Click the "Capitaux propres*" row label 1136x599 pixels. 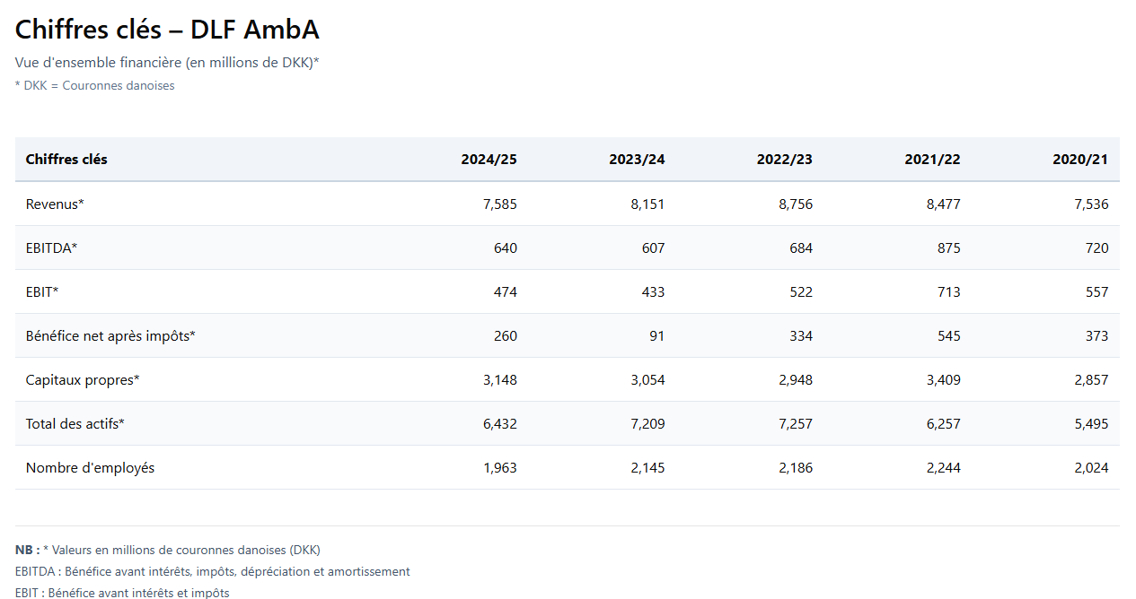click(x=83, y=380)
